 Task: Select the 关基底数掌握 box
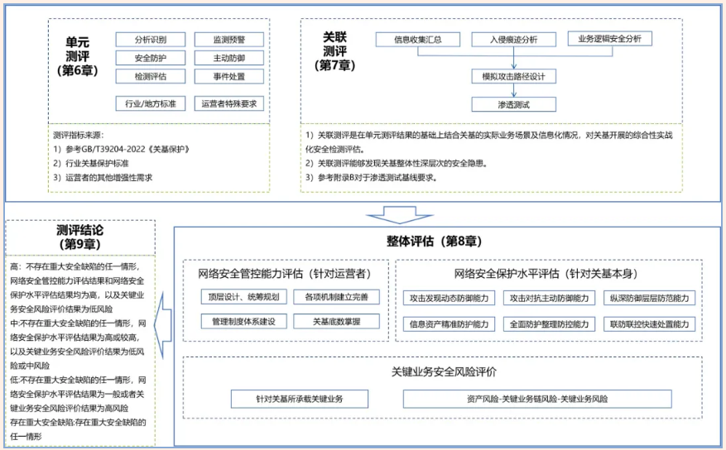[335, 321]
